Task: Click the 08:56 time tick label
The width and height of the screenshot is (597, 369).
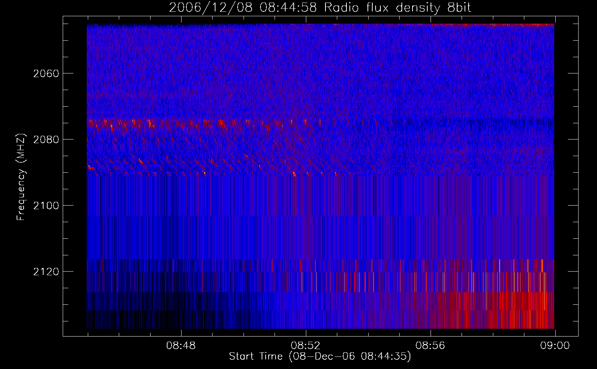Action: [x=430, y=346]
